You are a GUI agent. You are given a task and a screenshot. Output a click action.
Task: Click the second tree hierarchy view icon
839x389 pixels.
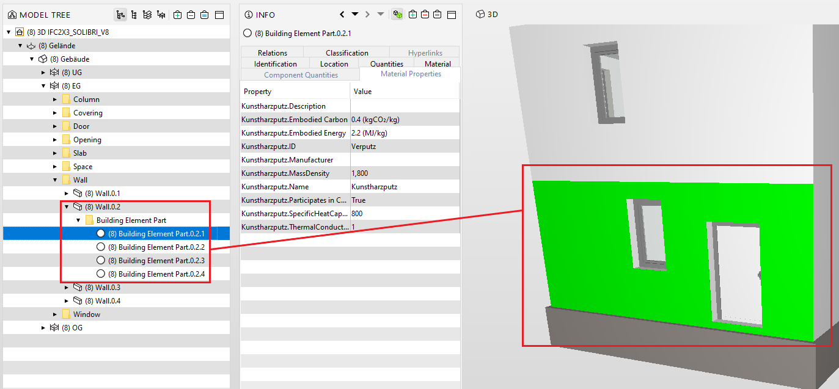[x=134, y=15]
